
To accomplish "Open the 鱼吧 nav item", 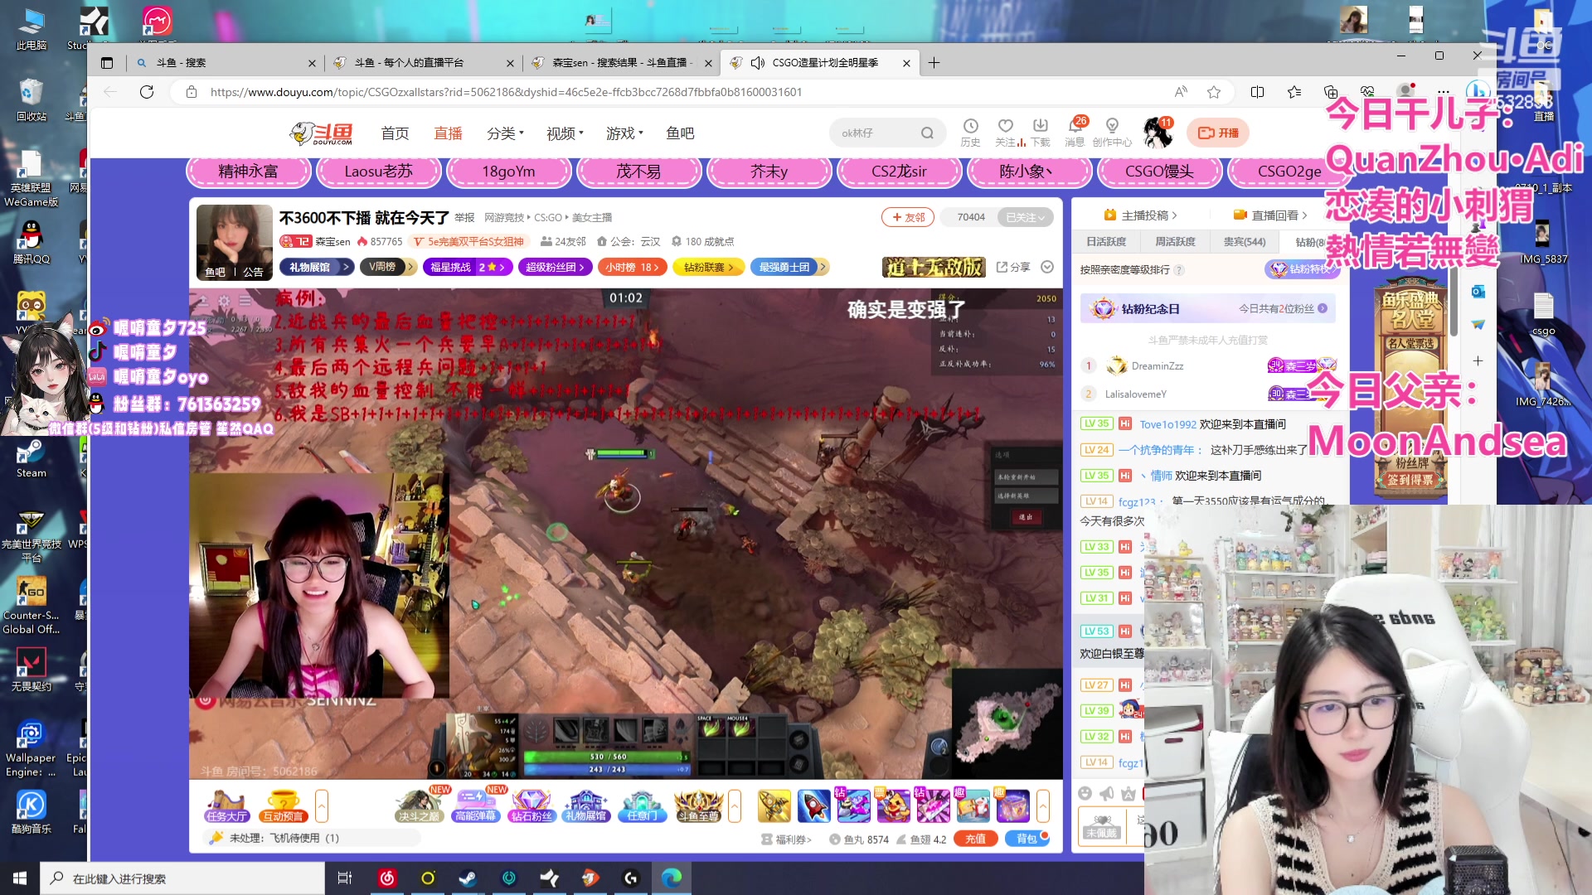I will tap(680, 133).
